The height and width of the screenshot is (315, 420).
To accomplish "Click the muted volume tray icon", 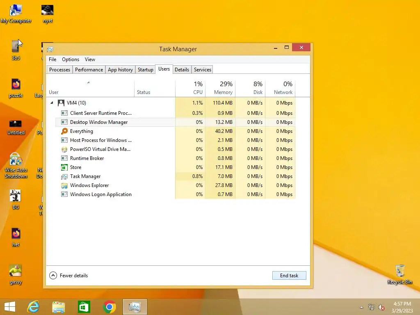I will 381,307.
